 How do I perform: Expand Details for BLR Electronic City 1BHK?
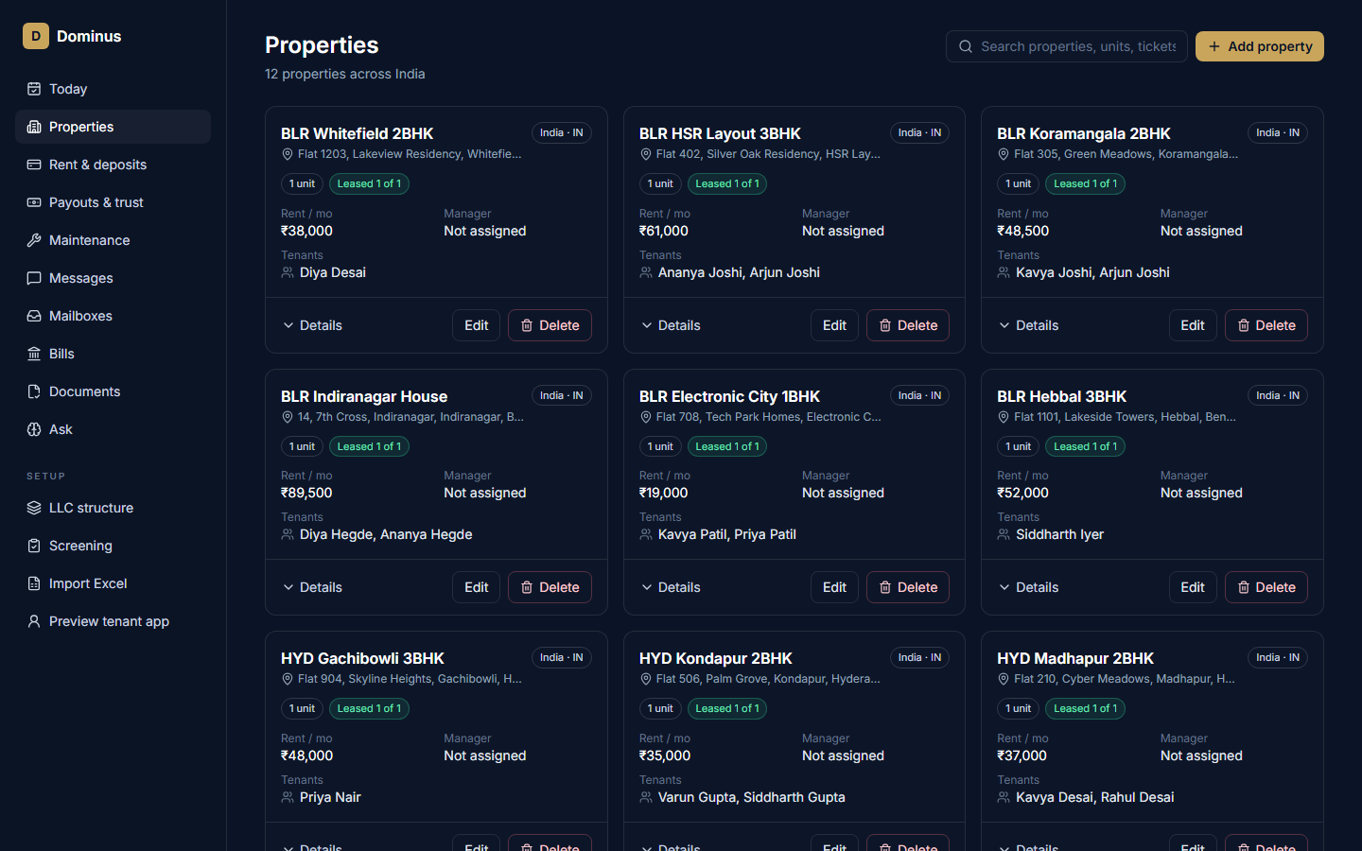pyautogui.click(x=671, y=587)
